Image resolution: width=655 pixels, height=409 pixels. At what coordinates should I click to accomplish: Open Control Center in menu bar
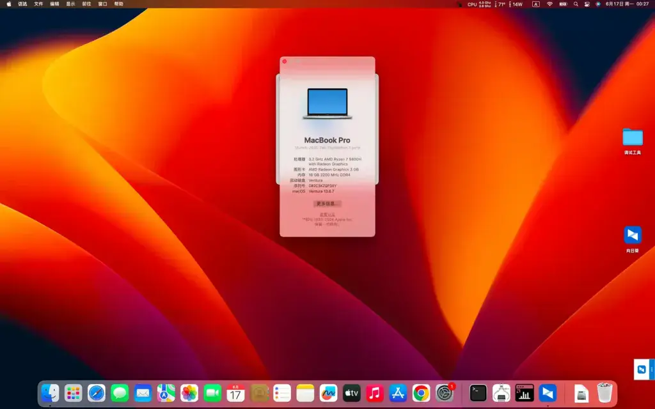(587, 4)
